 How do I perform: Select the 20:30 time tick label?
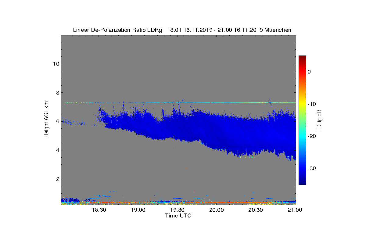point(256,210)
